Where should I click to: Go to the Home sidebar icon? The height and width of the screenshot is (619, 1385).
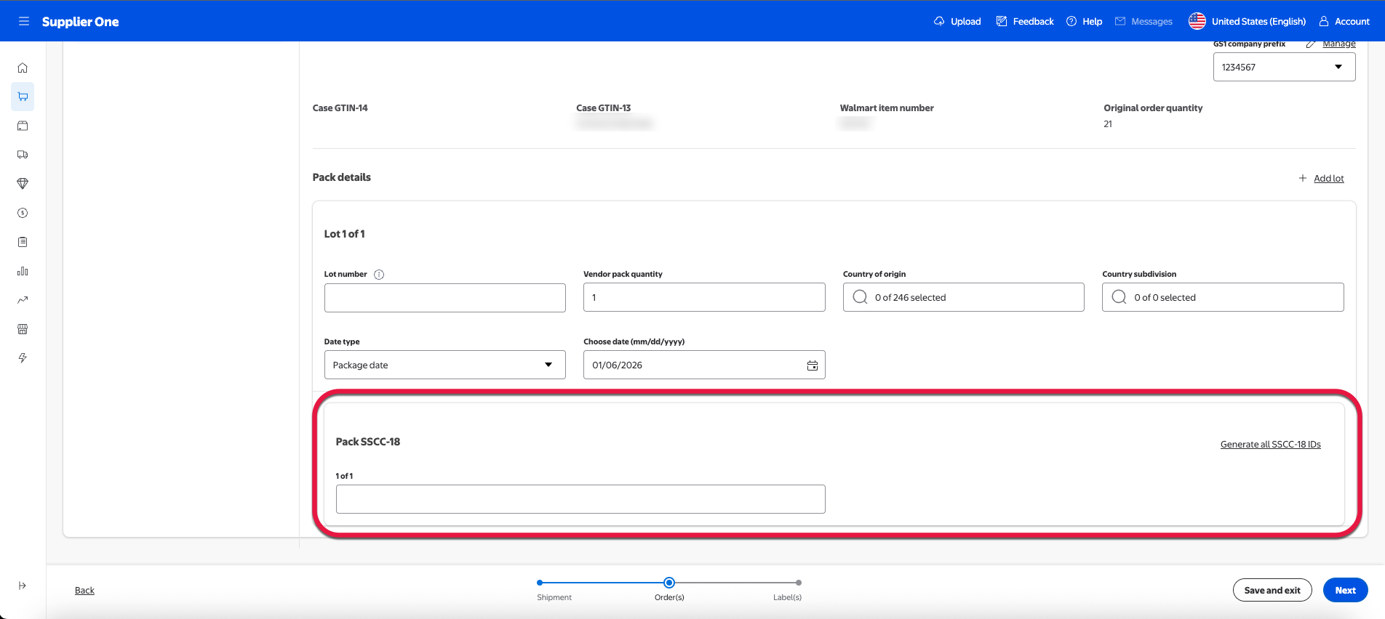pyautogui.click(x=23, y=68)
